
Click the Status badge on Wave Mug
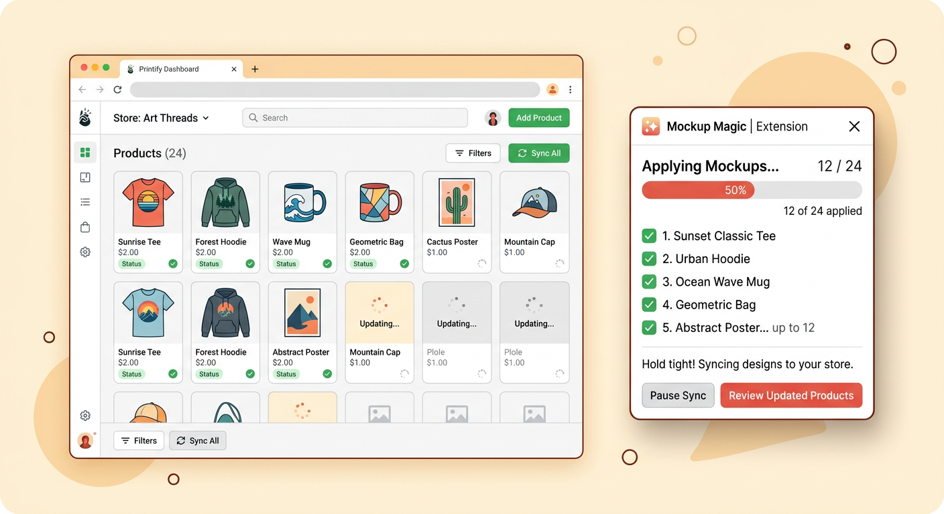(286, 264)
